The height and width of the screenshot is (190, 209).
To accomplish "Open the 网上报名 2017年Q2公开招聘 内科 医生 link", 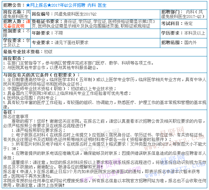I will click(x=66, y=5).
